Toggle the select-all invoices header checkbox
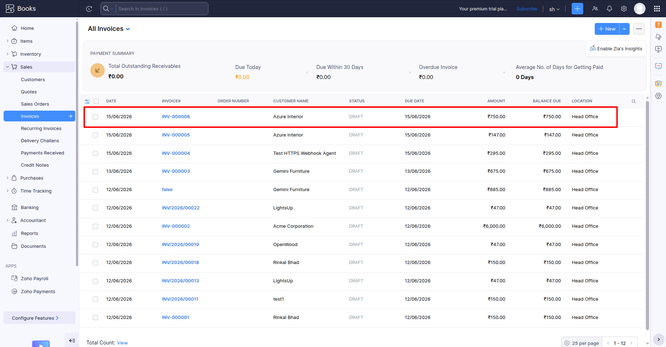 tap(96, 101)
